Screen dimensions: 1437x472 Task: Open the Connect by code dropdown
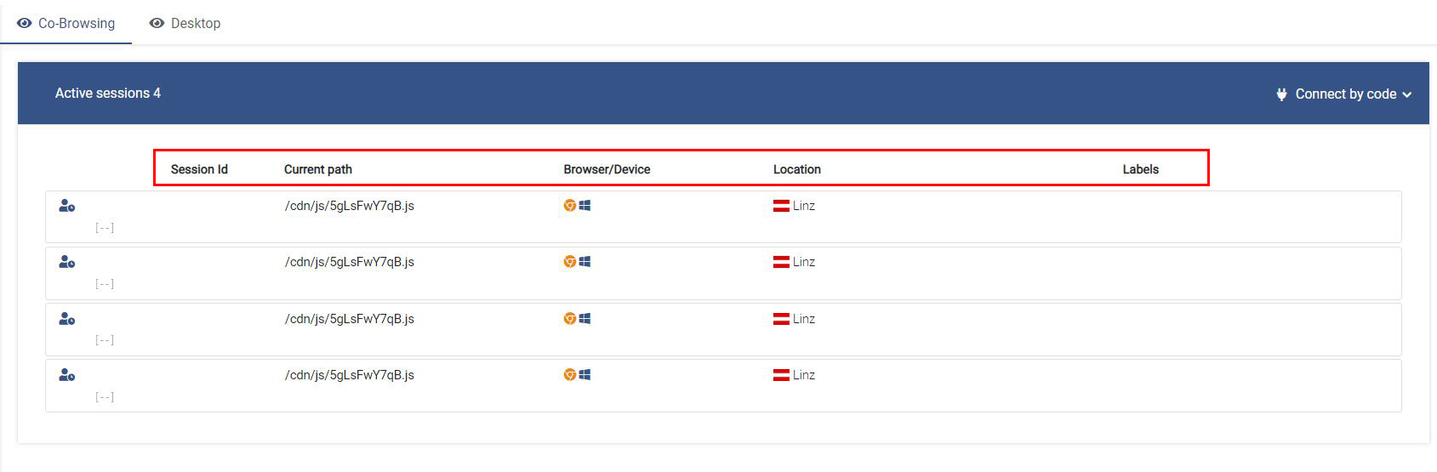(x=1344, y=94)
